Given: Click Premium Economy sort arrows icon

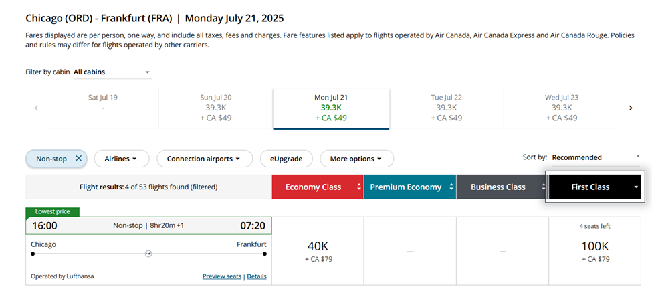Looking at the screenshot, I should click(451, 187).
